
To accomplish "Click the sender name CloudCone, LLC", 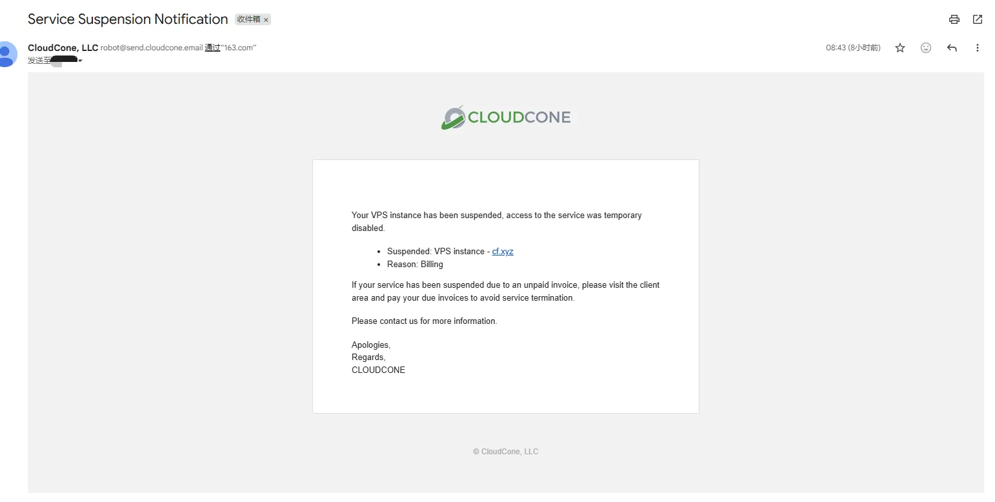I will (63, 48).
